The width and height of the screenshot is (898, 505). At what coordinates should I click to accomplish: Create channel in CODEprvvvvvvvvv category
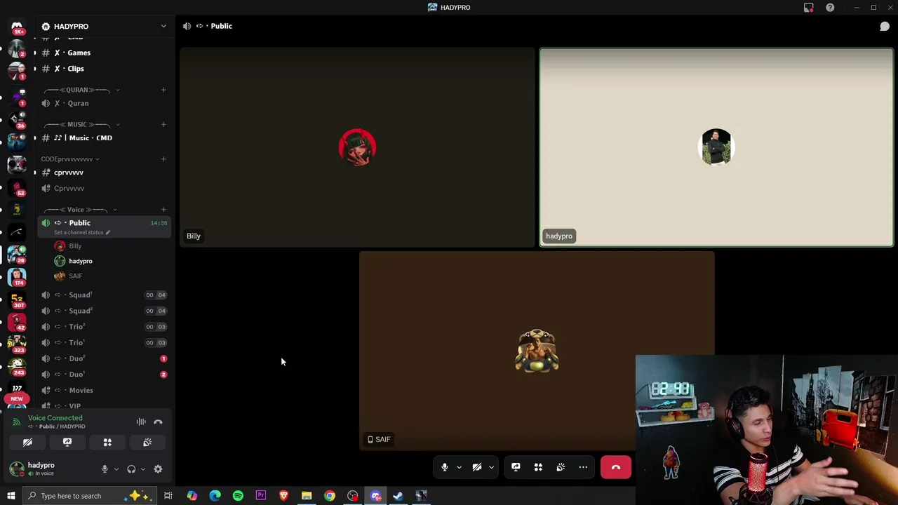163,159
